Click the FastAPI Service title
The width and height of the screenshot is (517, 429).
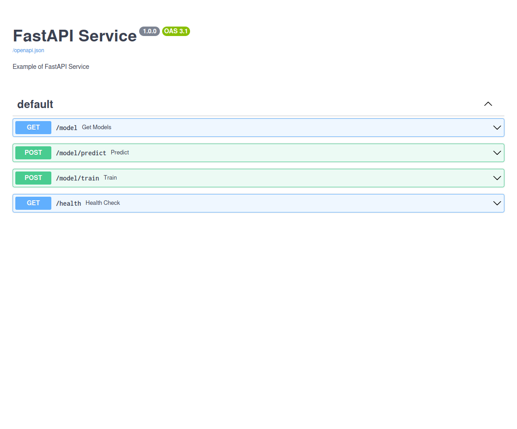pyautogui.click(x=75, y=36)
